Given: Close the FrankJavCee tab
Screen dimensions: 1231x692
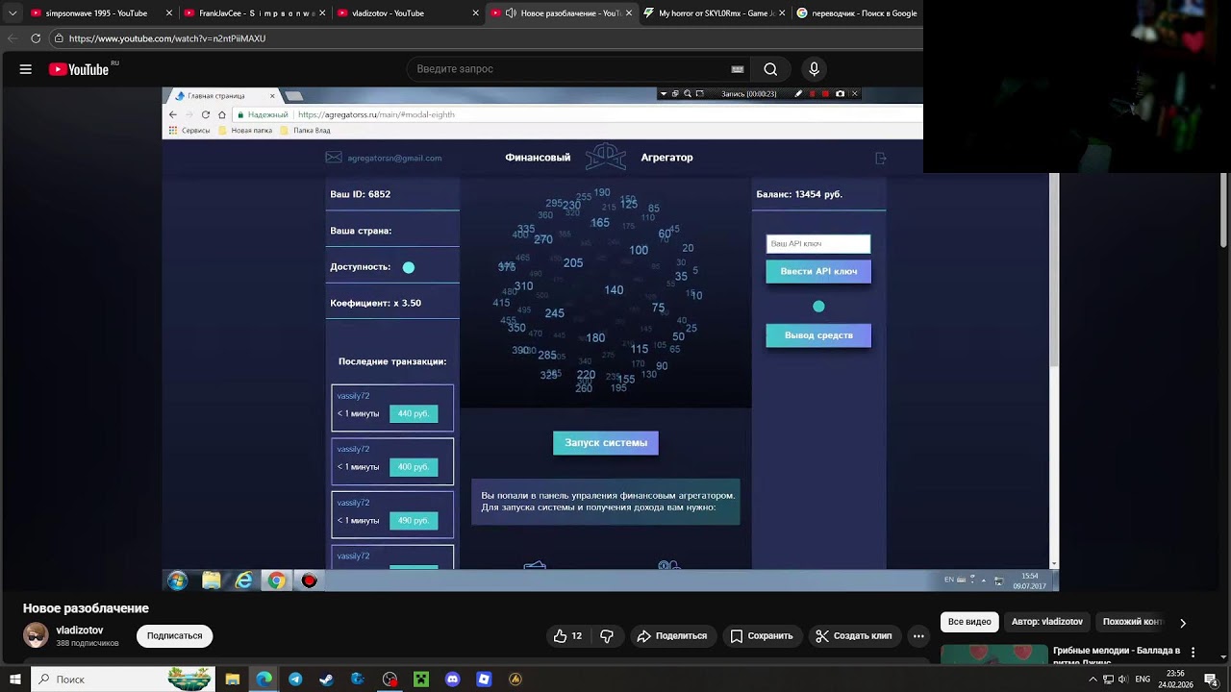Looking at the screenshot, I should click(x=322, y=13).
